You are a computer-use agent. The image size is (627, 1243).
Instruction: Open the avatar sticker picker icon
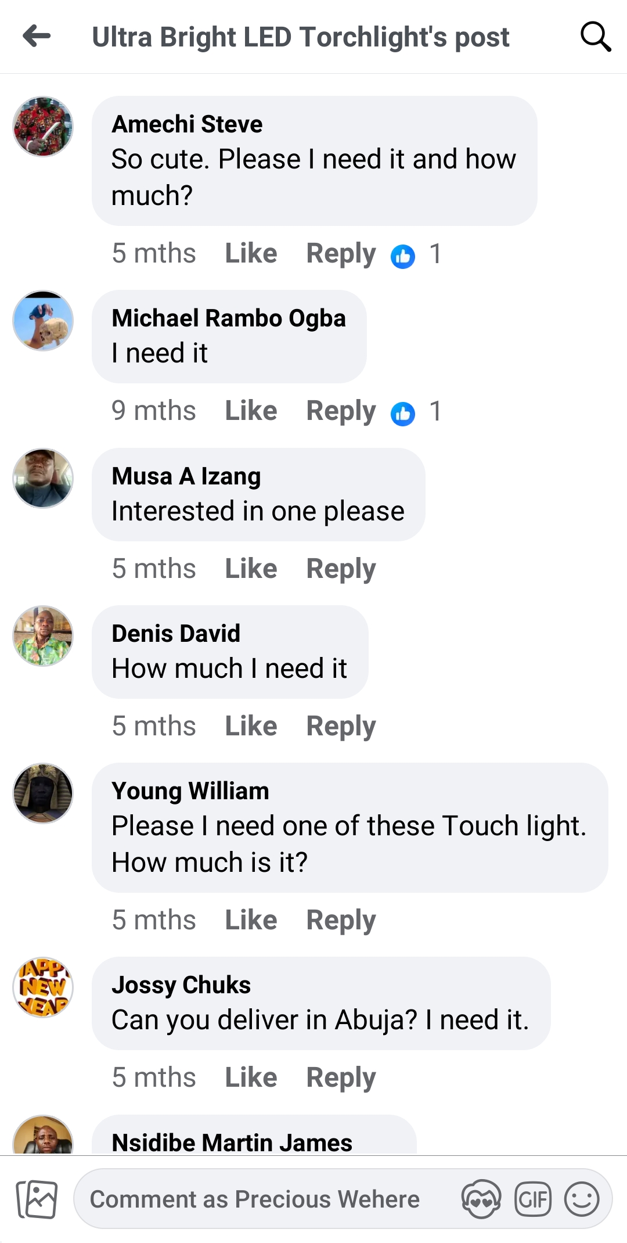(481, 1199)
